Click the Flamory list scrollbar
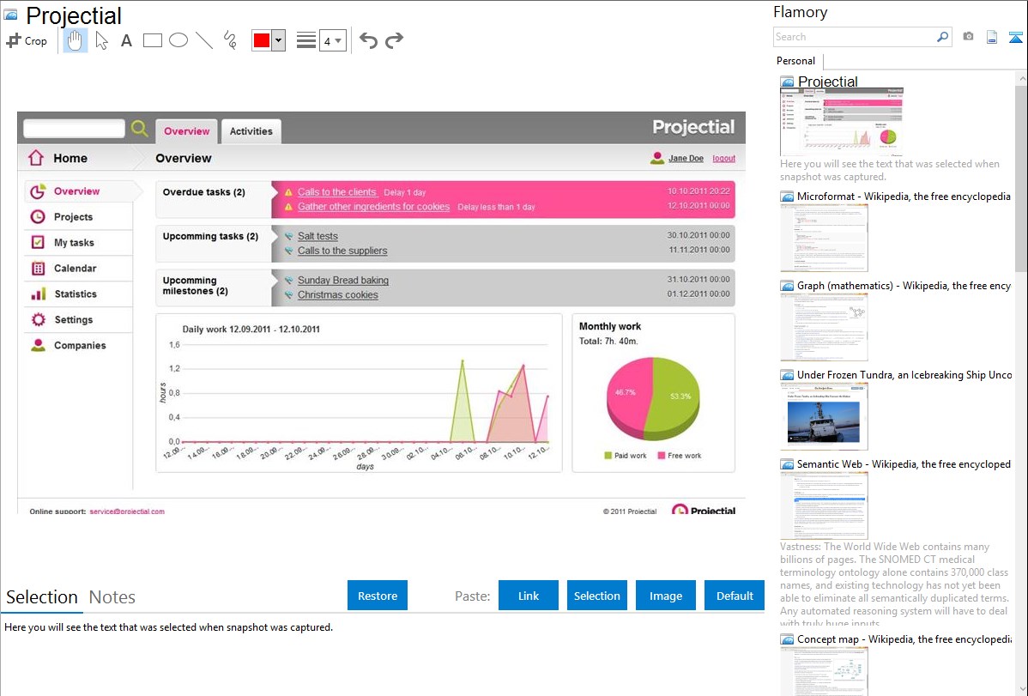The width and height of the screenshot is (1028, 696). click(x=1021, y=177)
